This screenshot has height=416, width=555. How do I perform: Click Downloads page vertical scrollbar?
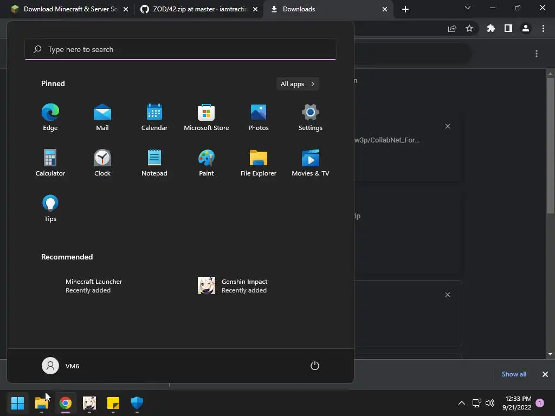point(550,145)
